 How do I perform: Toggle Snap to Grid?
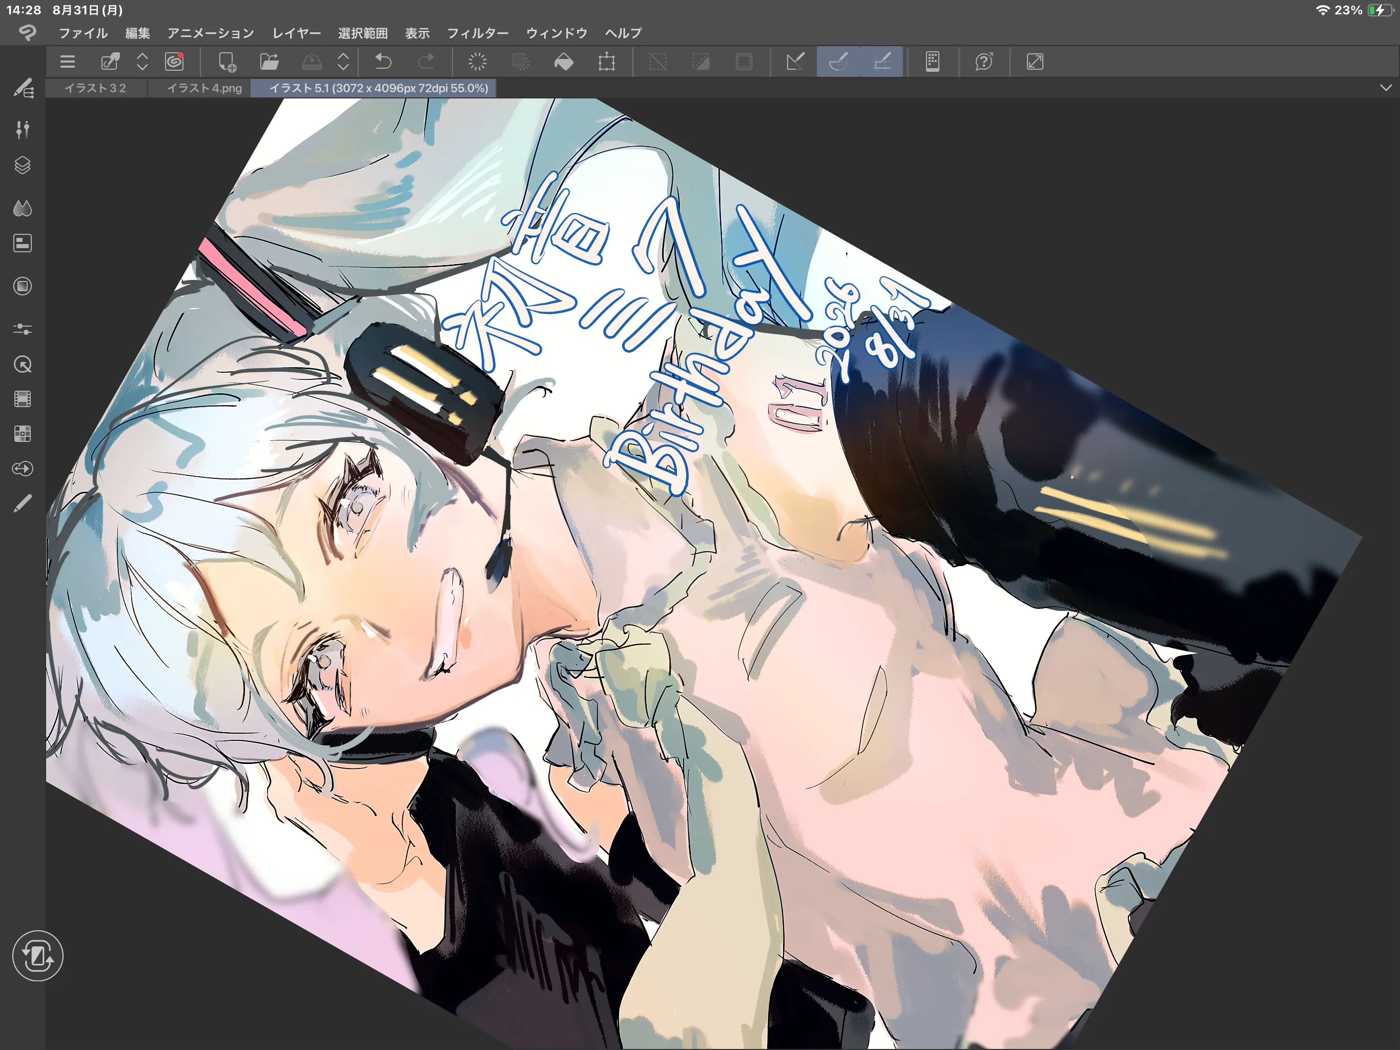coord(881,62)
